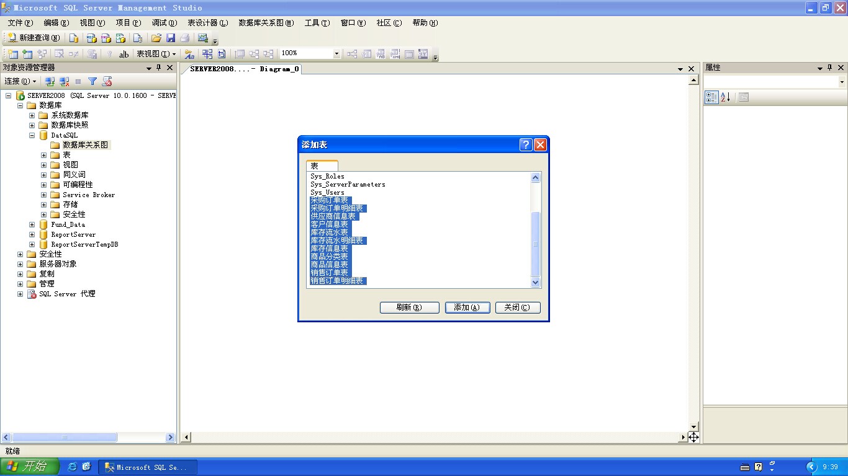This screenshot has width=848, height=476.
Task: Click the Property Pages icon in Properties
Action: tap(744, 97)
